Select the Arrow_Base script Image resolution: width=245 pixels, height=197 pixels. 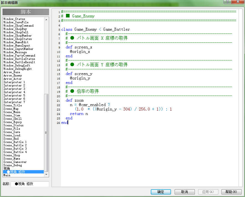12,72
